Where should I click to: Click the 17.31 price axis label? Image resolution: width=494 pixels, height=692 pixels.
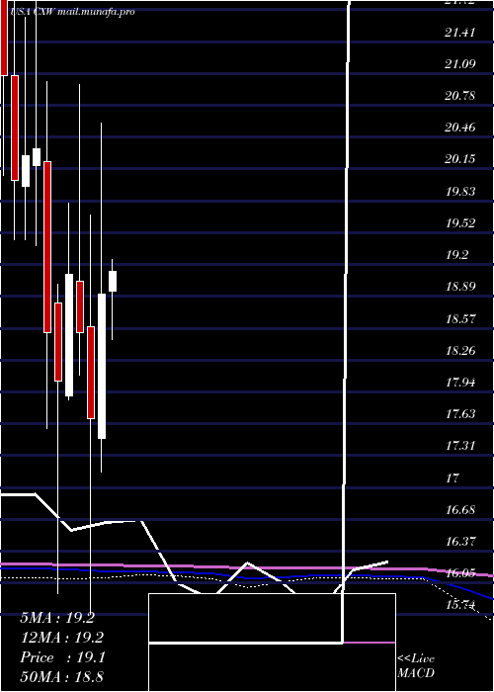coord(460,446)
